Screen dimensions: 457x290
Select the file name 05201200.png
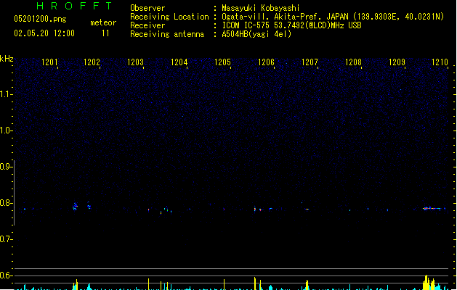[40, 19]
